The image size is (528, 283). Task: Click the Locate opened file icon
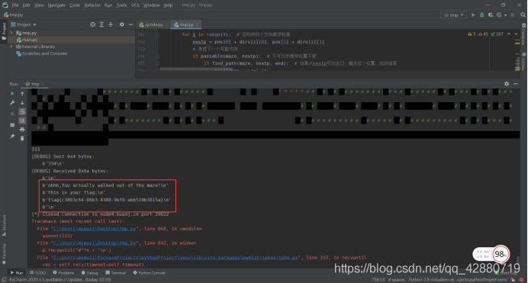[92, 24]
